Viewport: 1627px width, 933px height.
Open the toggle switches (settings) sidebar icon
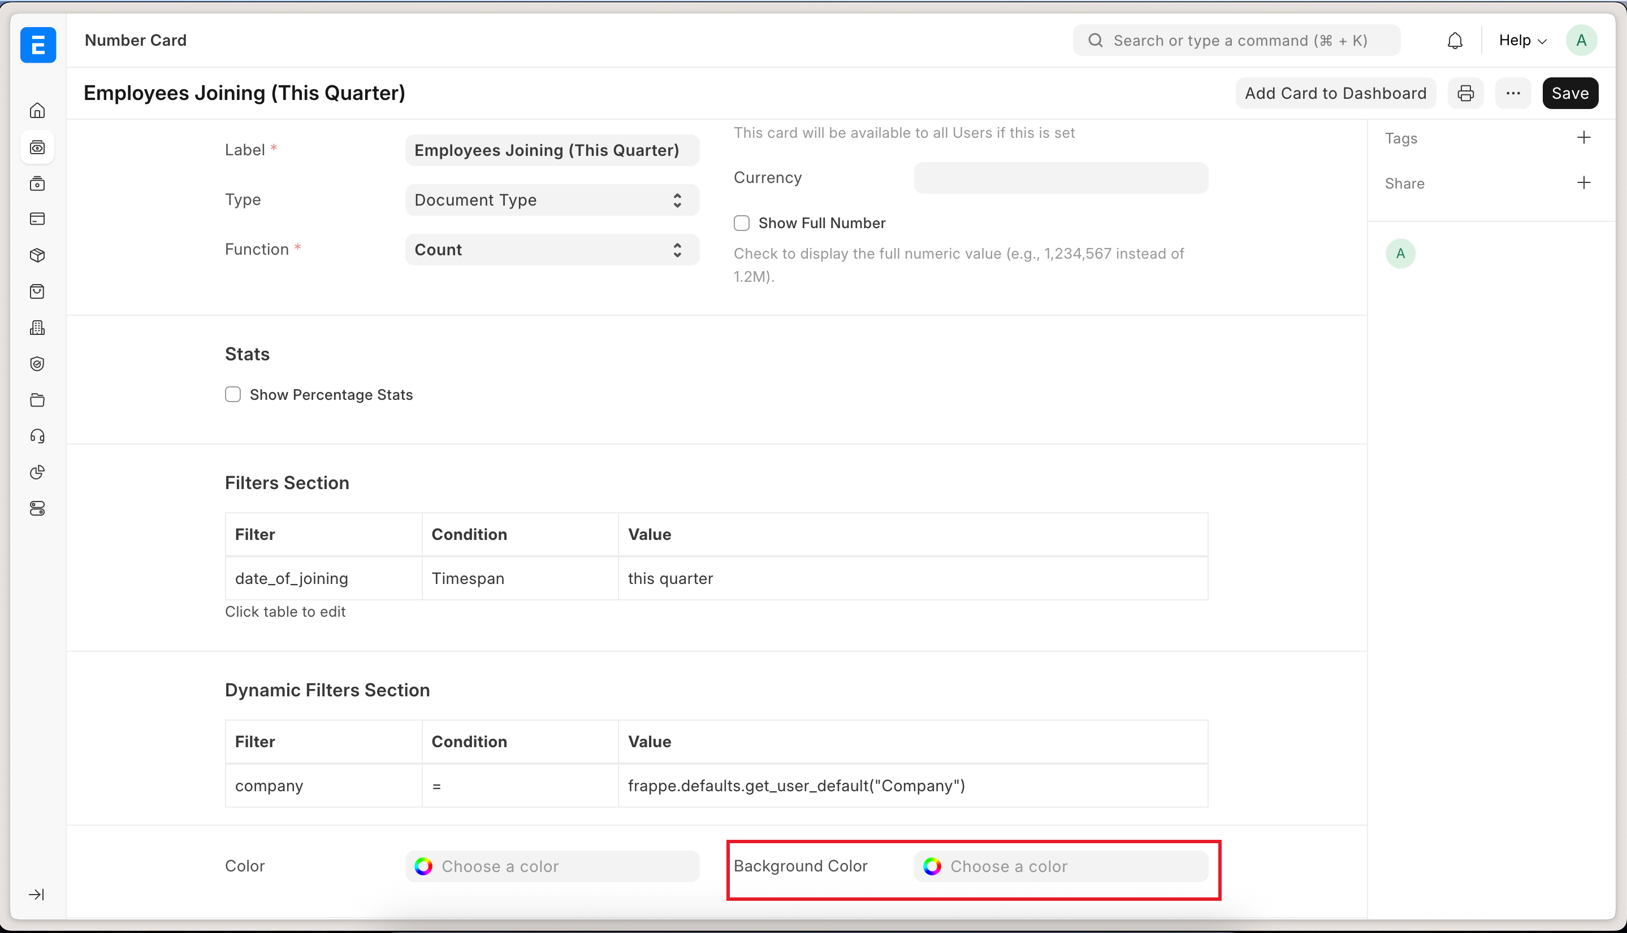[37, 509]
